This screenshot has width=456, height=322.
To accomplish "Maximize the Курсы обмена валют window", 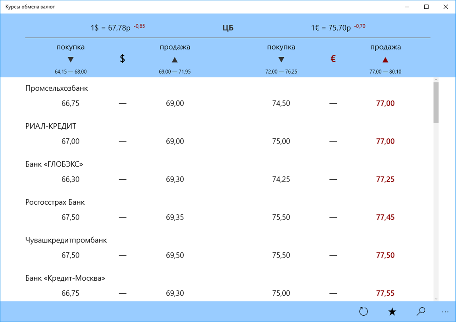I will pyautogui.click(x=426, y=7).
